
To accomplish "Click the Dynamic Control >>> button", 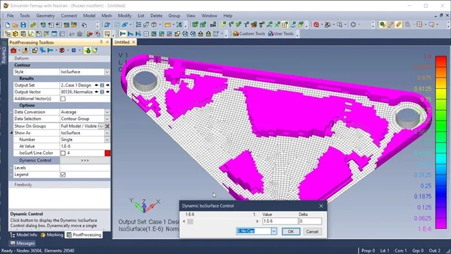I will (84, 161).
